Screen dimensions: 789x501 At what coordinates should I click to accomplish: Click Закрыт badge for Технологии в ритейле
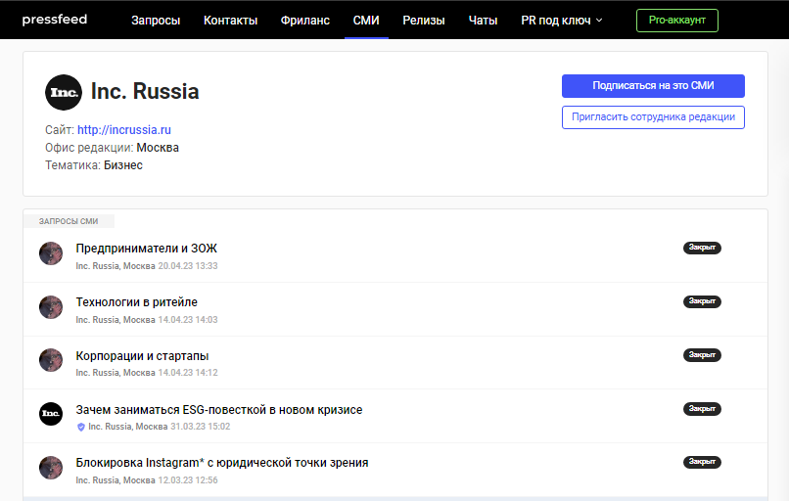[702, 301]
